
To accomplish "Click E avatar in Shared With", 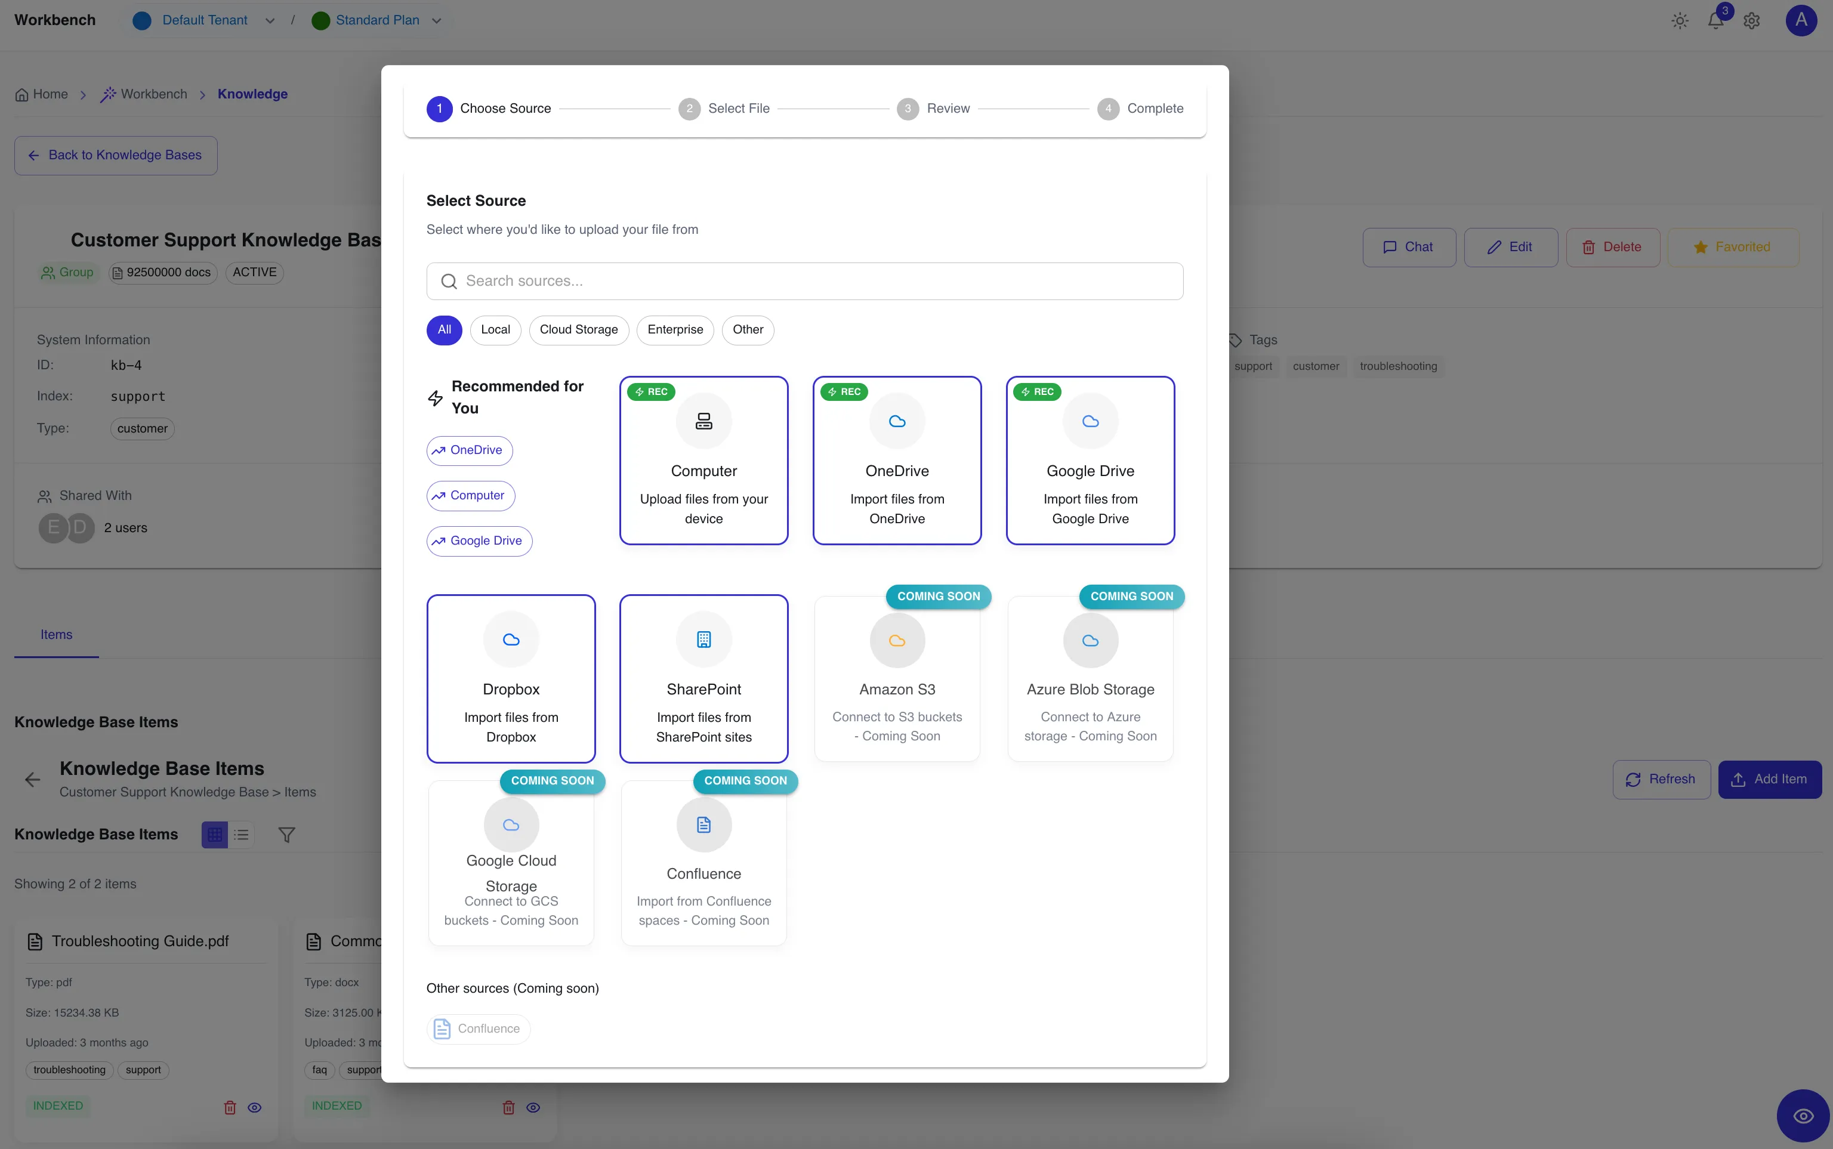I will (x=53, y=528).
